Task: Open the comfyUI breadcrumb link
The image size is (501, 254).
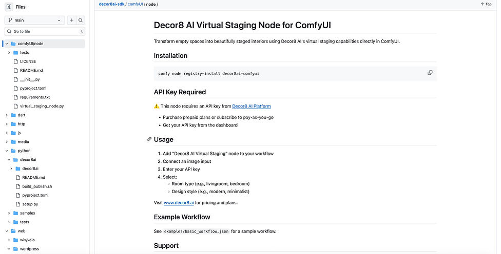Action: pos(135,4)
